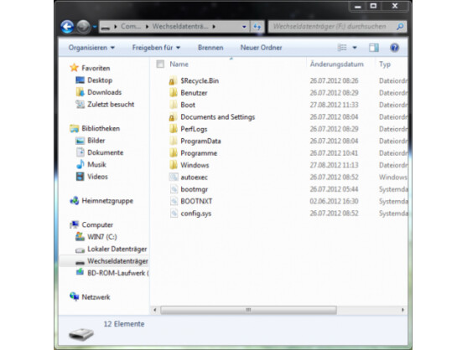467x350 pixels.
Task: Open the Dokumente library
Action: click(x=105, y=152)
